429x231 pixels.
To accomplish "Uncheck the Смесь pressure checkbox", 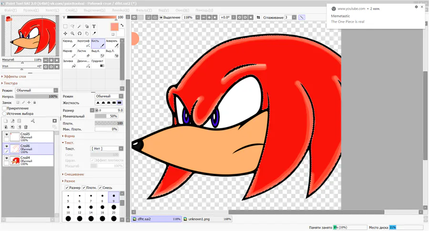I will click(x=100, y=188).
